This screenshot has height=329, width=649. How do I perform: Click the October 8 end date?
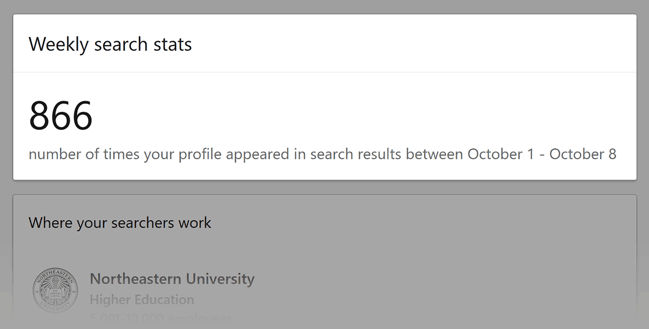(x=583, y=154)
